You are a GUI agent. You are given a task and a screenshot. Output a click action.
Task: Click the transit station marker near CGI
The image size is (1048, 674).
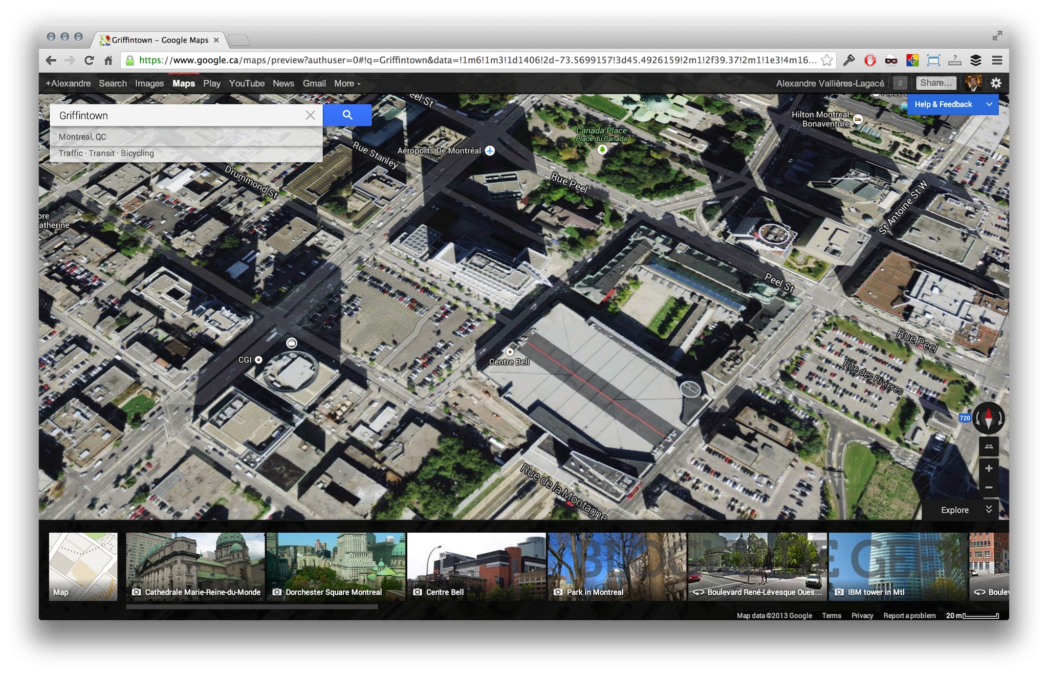coord(291,343)
